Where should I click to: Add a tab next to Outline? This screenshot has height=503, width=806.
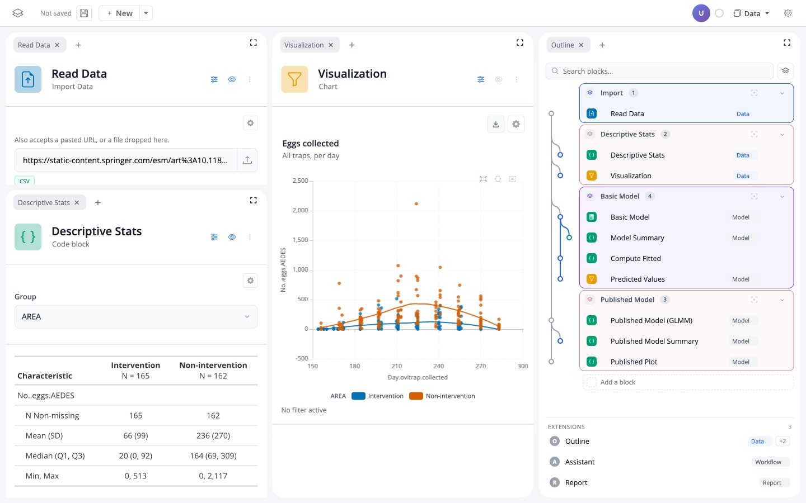[x=602, y=45]
